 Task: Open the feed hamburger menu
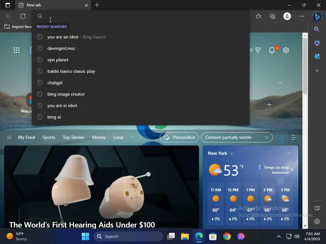coord(9,137)
